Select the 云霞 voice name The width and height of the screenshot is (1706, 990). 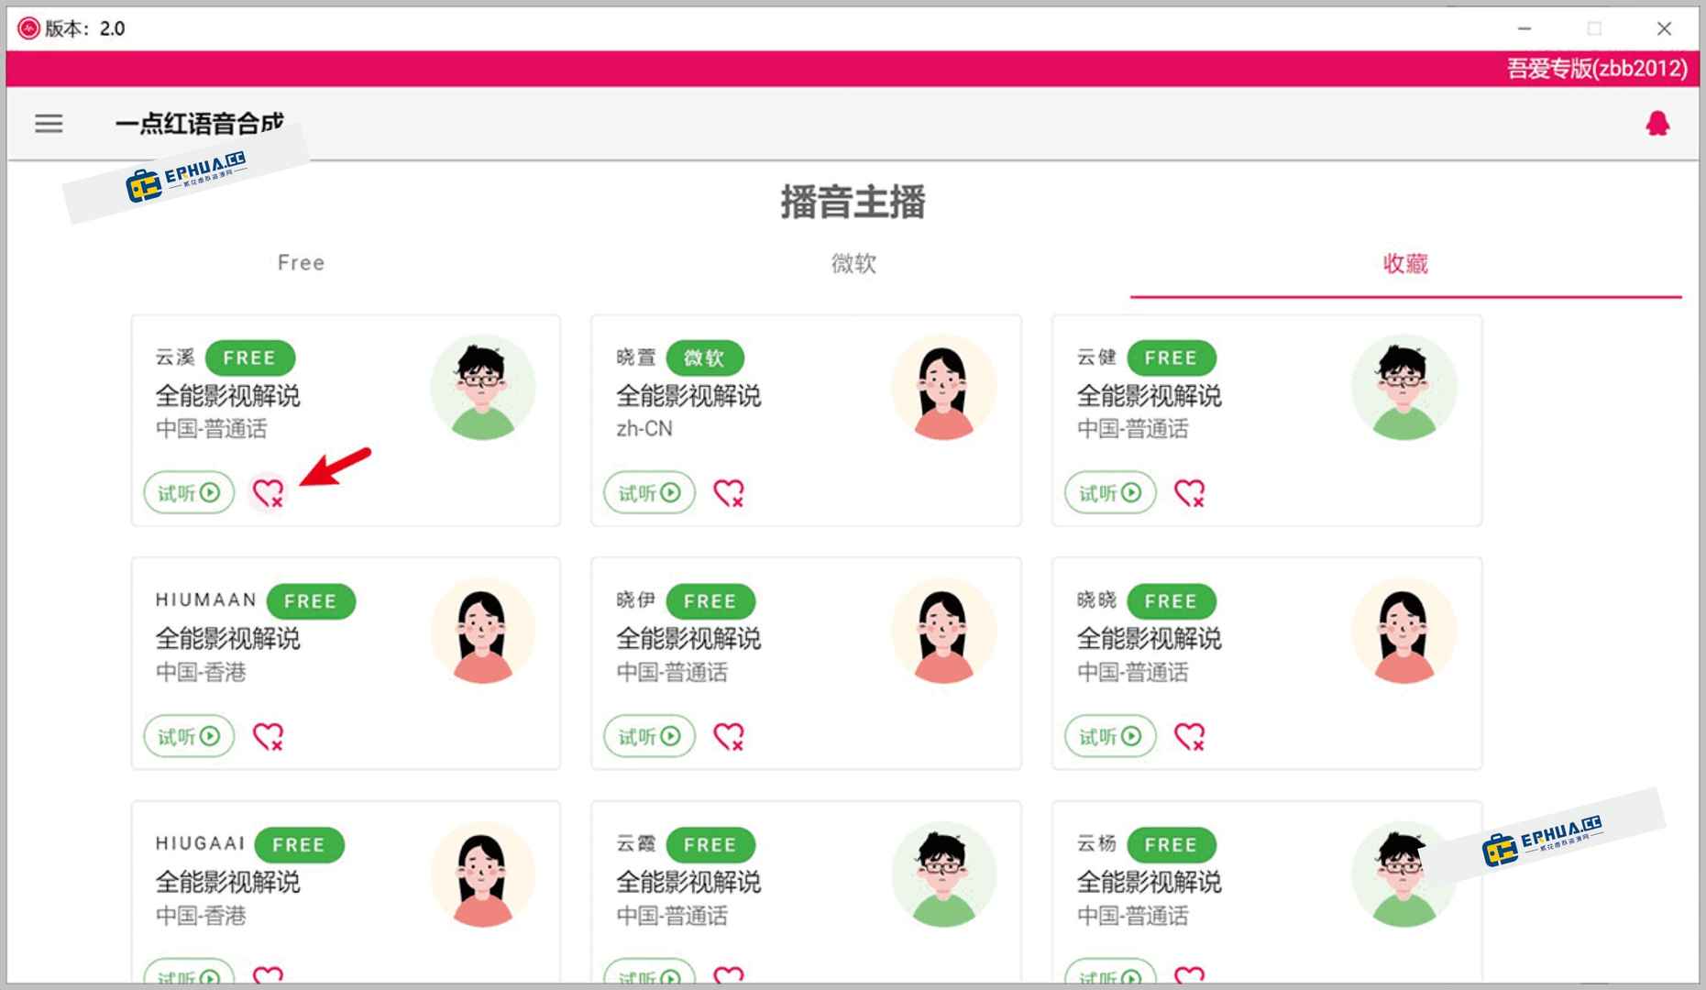[x=635, y=843]
